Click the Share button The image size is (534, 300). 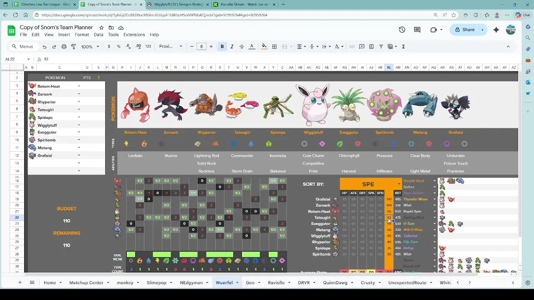[x=464, y=30]
